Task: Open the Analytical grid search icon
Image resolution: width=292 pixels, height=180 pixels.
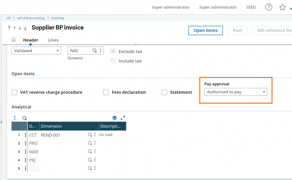Action: [25, 118]
